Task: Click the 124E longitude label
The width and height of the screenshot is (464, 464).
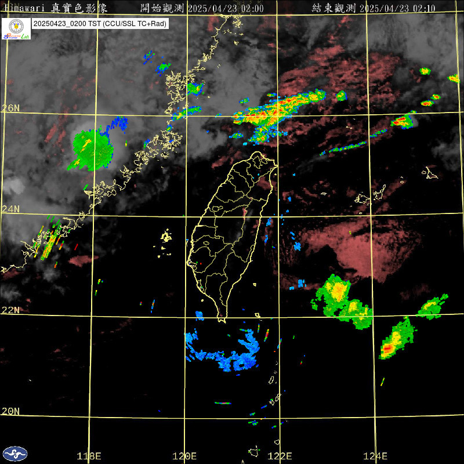Action: coord(375,456)
